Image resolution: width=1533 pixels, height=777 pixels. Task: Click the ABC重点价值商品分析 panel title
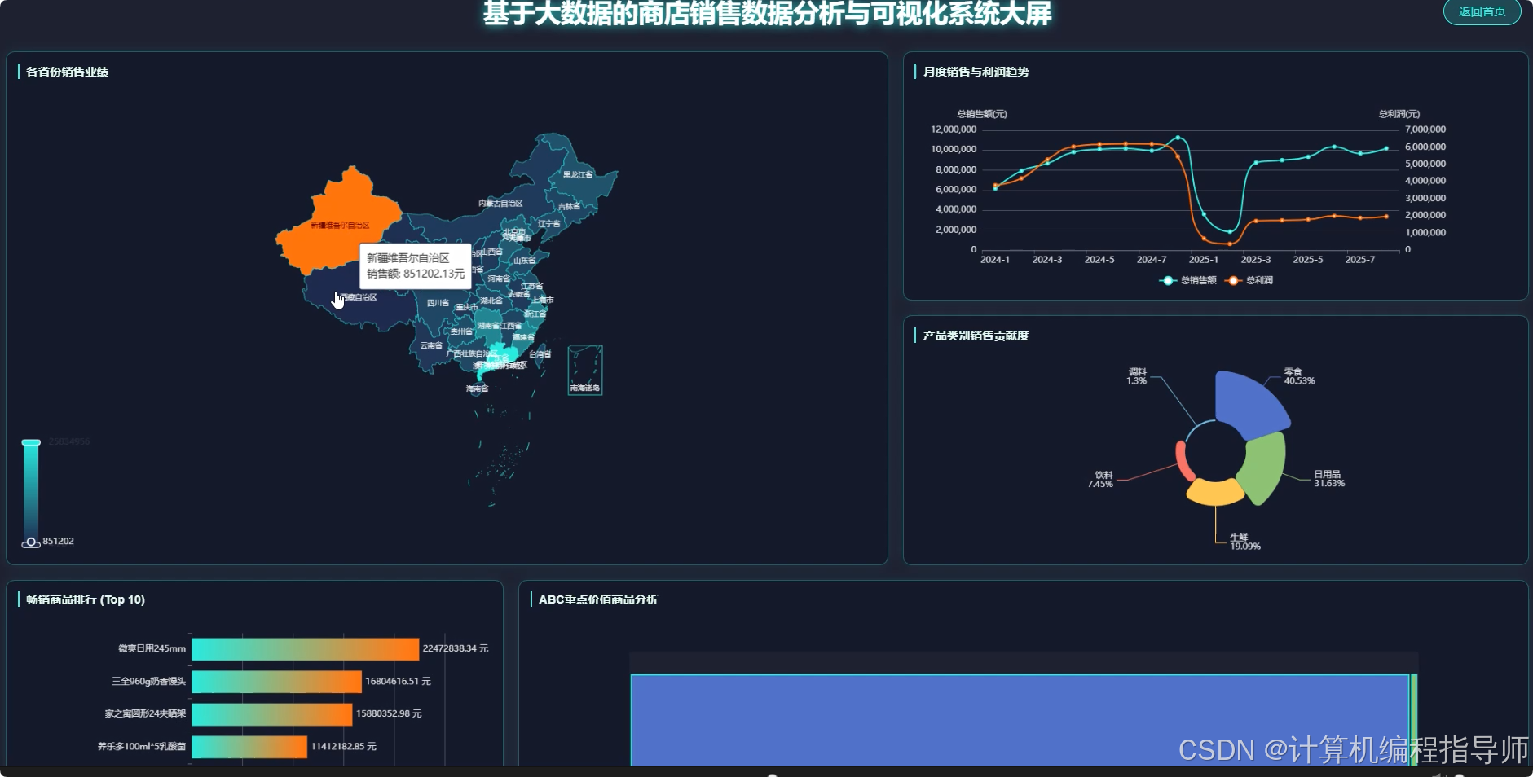point(598,599)
